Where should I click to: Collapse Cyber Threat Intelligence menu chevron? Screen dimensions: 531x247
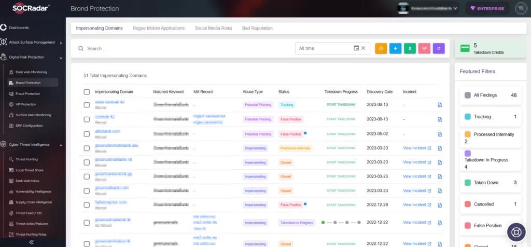[x=61, y=145]
